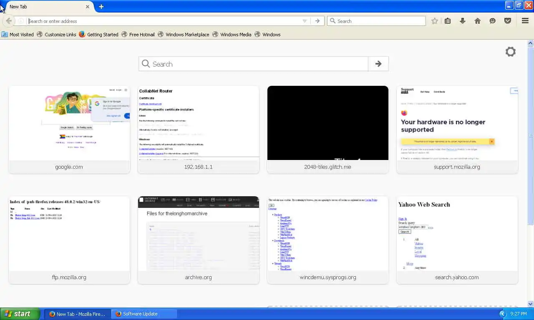Open new tab with plus button
This screenshot has width=534, height=320.
(101, 6)
